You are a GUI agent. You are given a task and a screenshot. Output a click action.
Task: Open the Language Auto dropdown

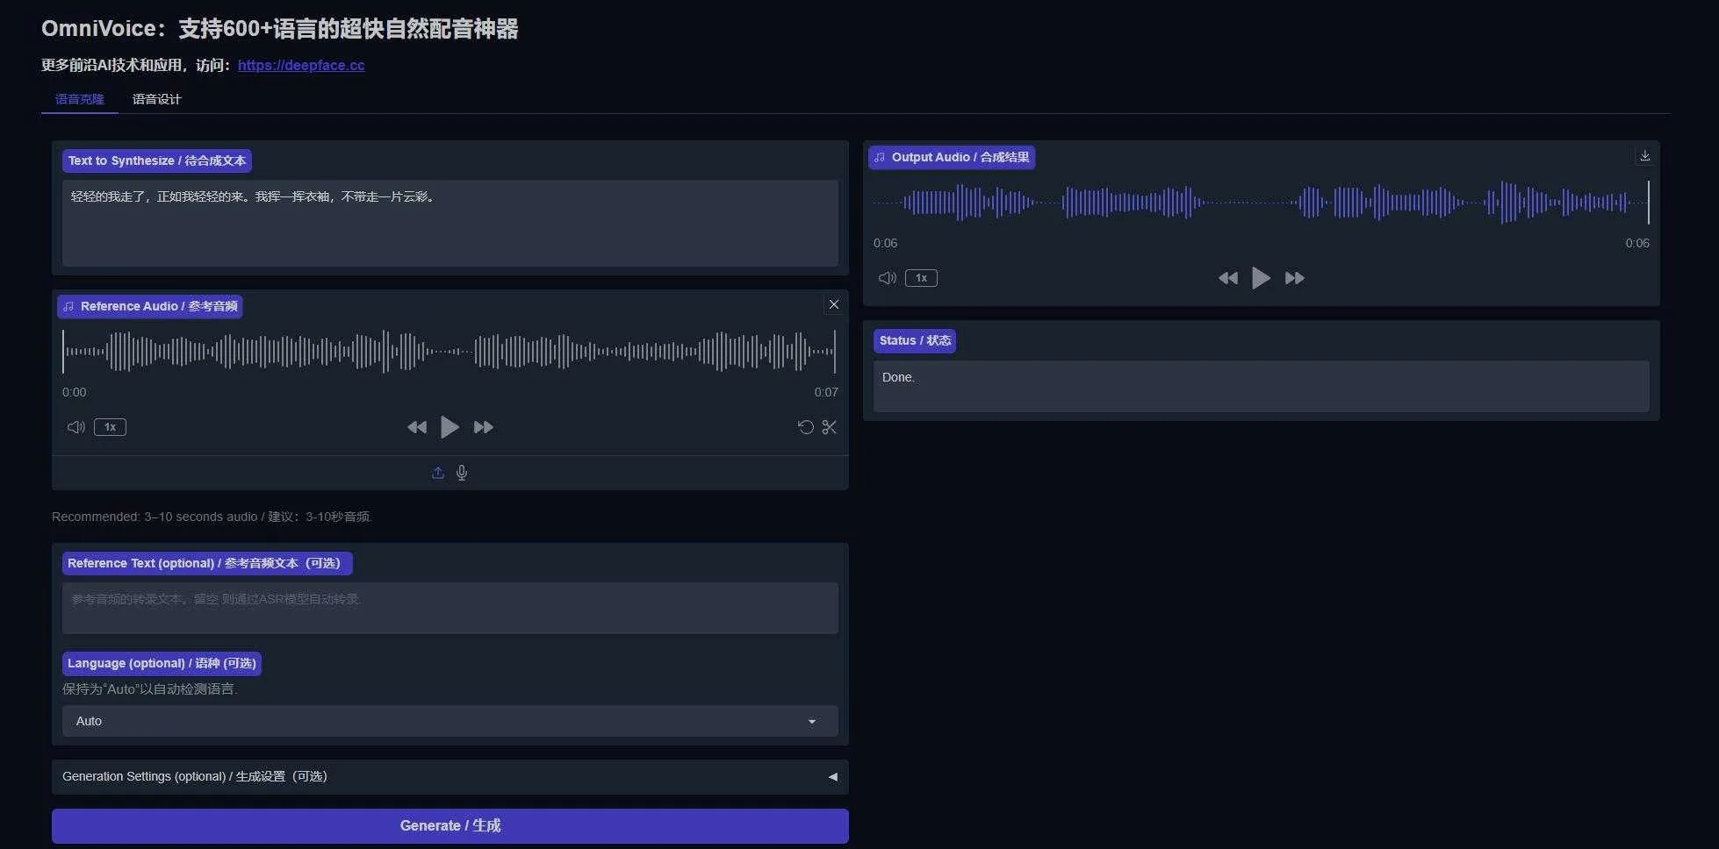tap(450, 721)
